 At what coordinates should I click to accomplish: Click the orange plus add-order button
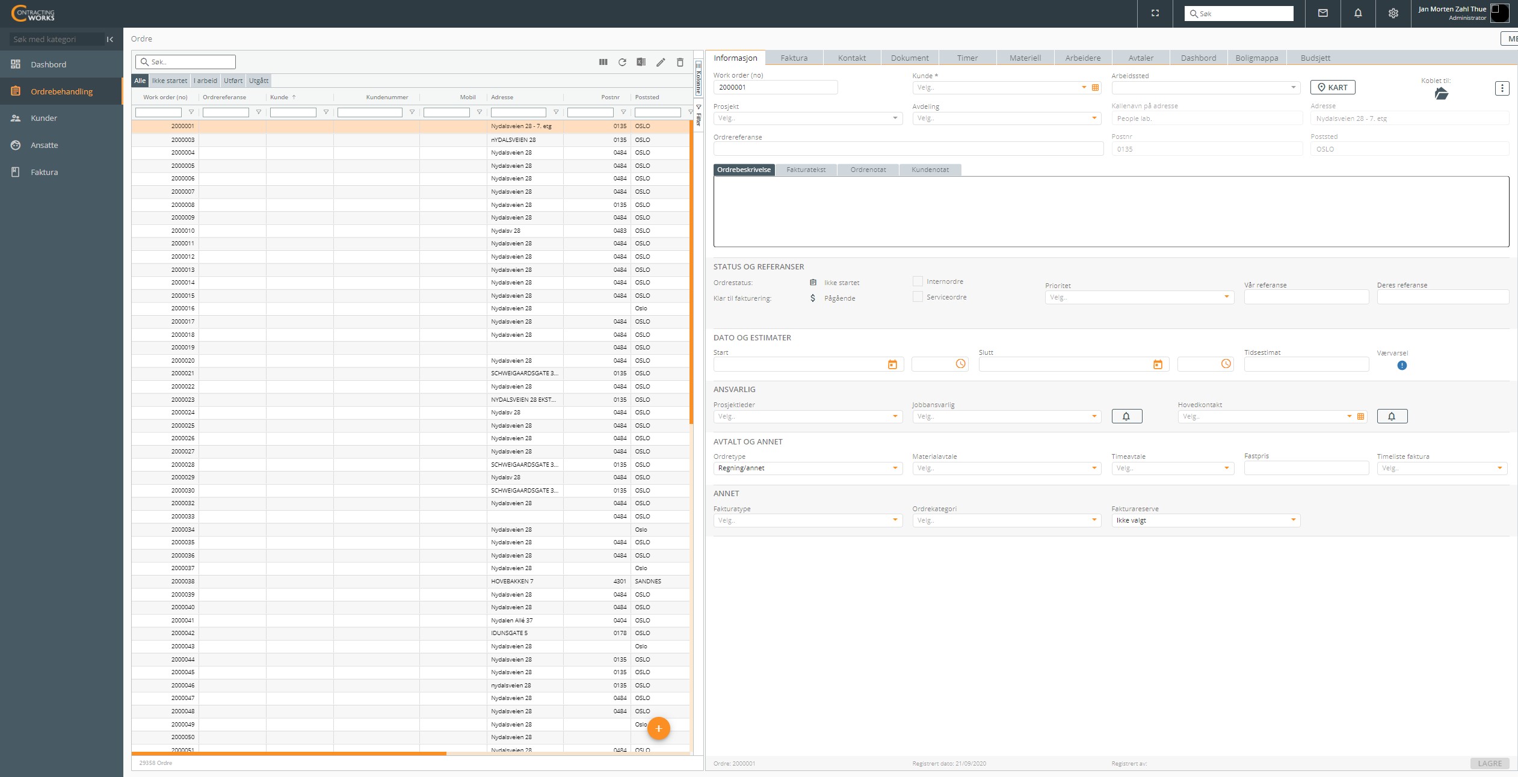click(x=659, y=728)
